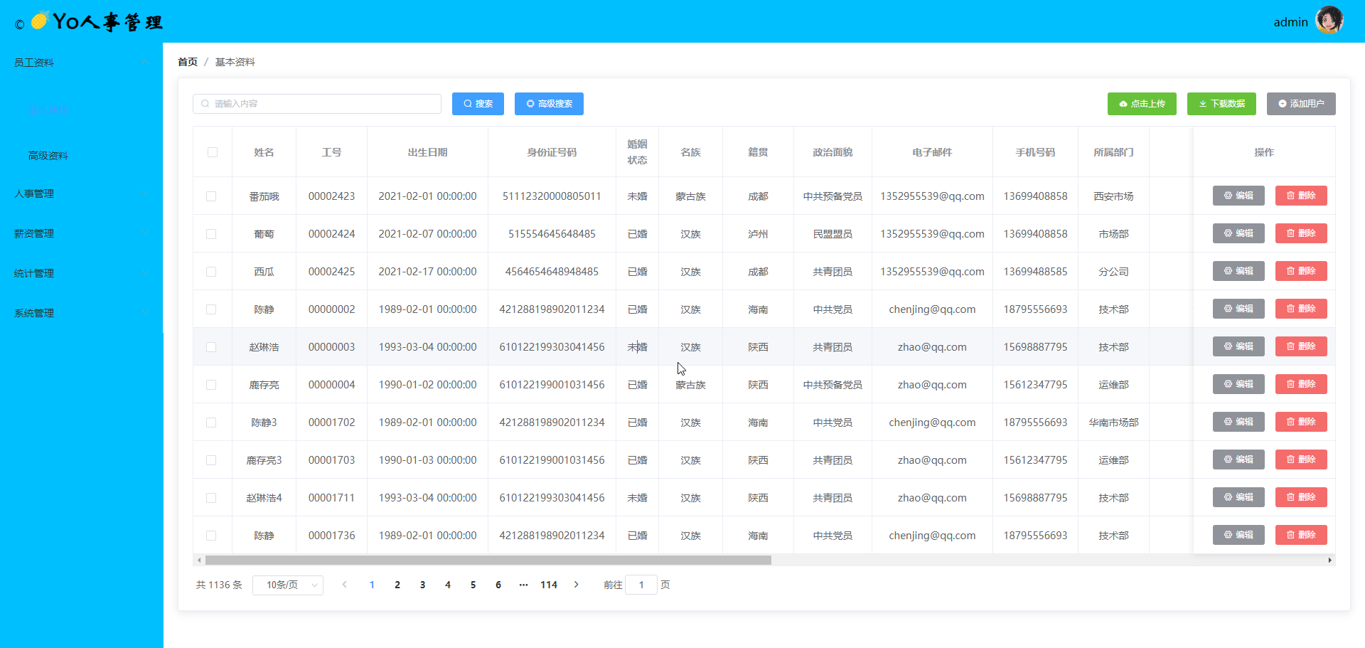Edit employee 鹿存亮 with ID 00000004
This screenshot has width=1365, height=648.
[1238, 384]
